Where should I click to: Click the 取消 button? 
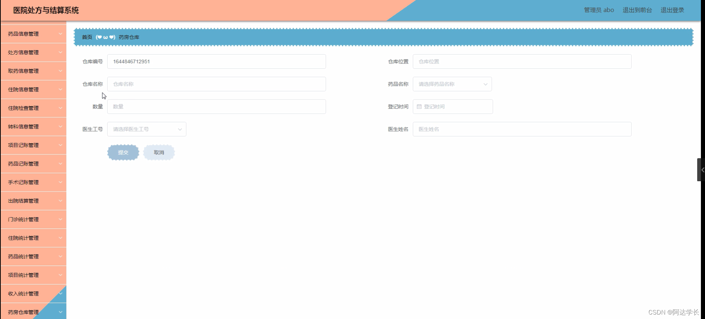[159, 152]
